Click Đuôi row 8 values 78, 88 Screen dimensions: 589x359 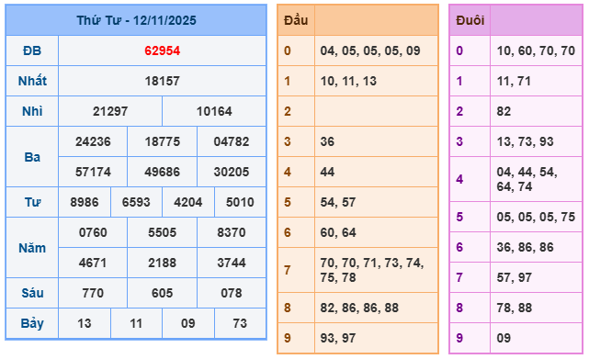(x=515, y=308)
